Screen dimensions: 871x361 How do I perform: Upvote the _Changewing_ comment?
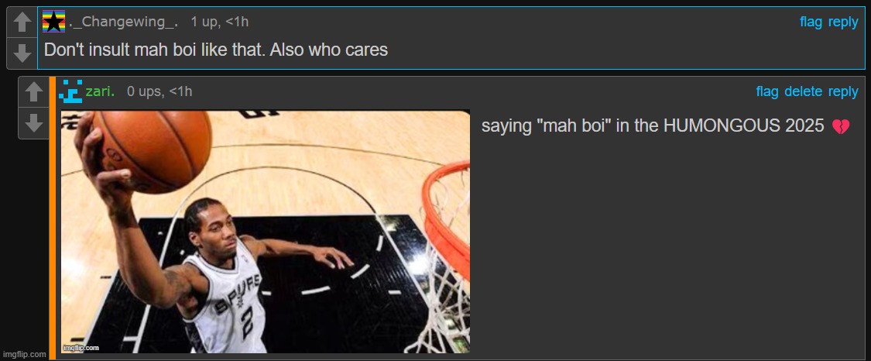[x=22, y=22]
